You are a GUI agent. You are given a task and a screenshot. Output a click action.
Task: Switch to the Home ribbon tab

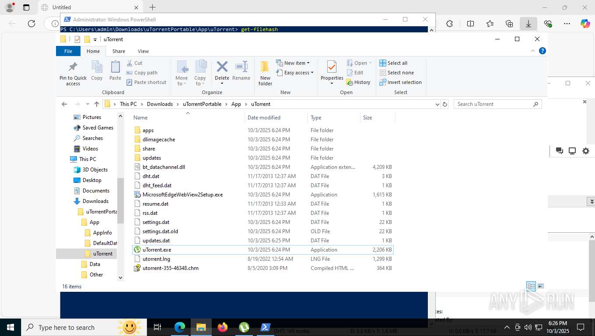pyautogui.click(x=93, y=51)
